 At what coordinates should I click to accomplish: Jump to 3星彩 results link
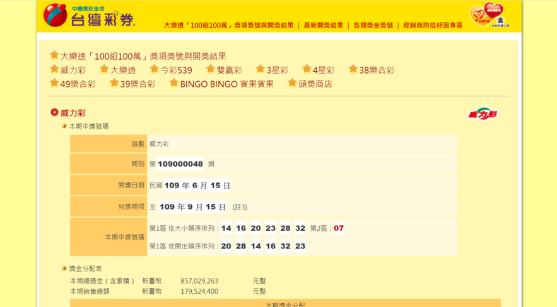(278, 70)
